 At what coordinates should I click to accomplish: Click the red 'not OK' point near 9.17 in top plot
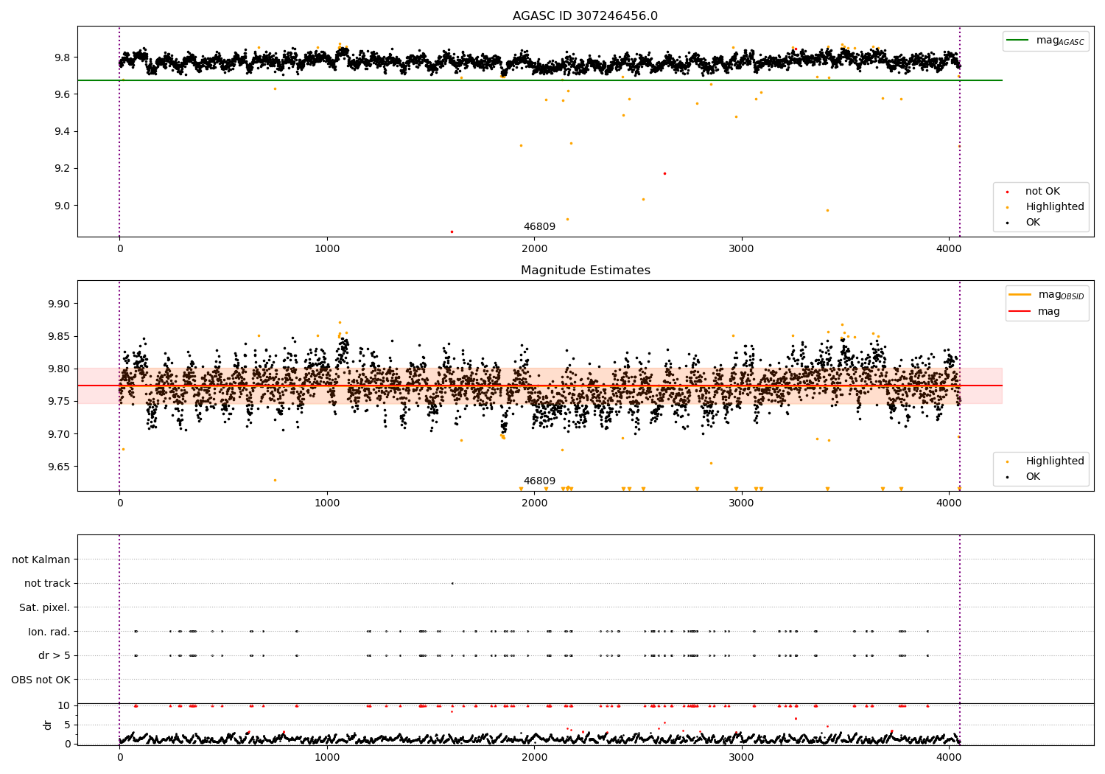[664, 174]
